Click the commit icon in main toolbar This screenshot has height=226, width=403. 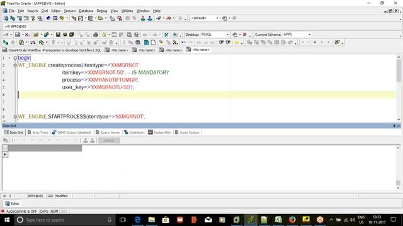(x=143, y=18)
